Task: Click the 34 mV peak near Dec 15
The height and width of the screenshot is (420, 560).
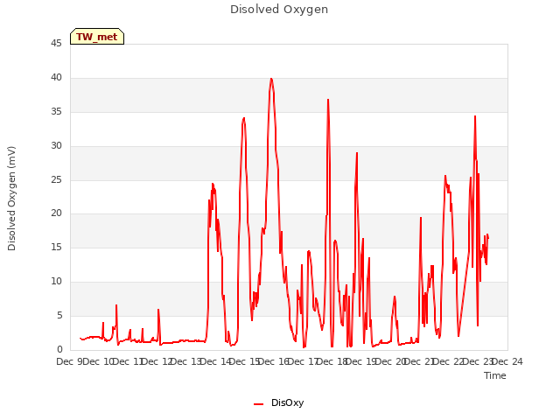Action: click(x=244, y=118)
